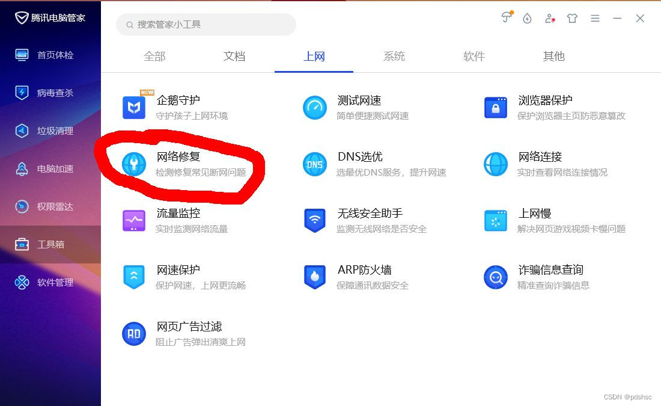661x406 pixels.
Task: Open the 网页广告过滤 AD icon
Action: [134, 334]
